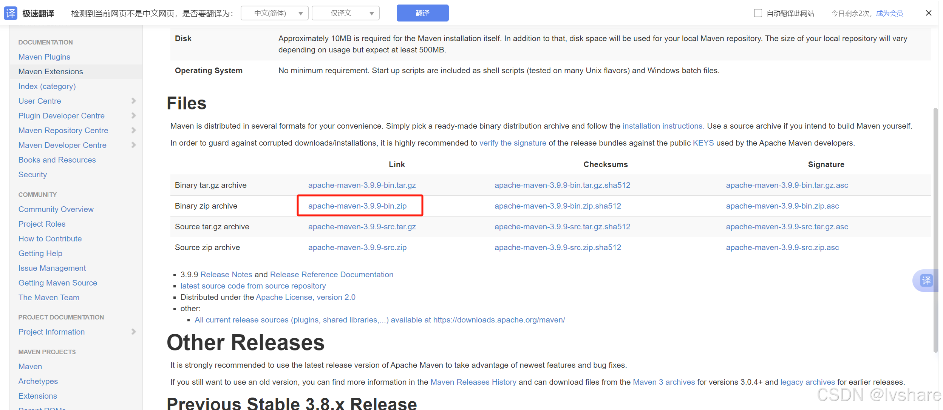Open the 仅译文 display mode dropdown
The height and width of the screenshot is (410, 943).
tap(345, 13)
